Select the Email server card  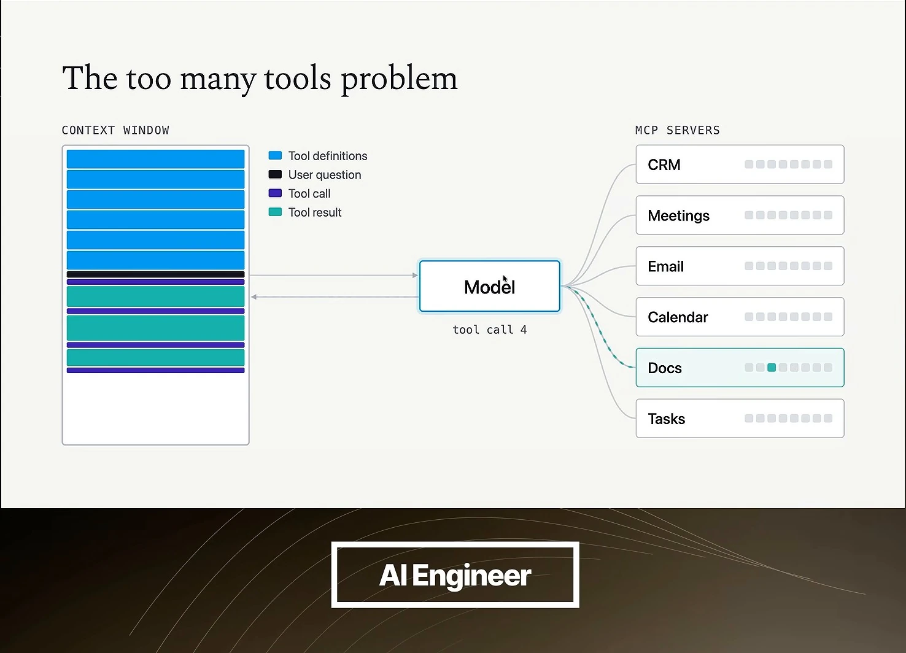click(x=740, y=266)
